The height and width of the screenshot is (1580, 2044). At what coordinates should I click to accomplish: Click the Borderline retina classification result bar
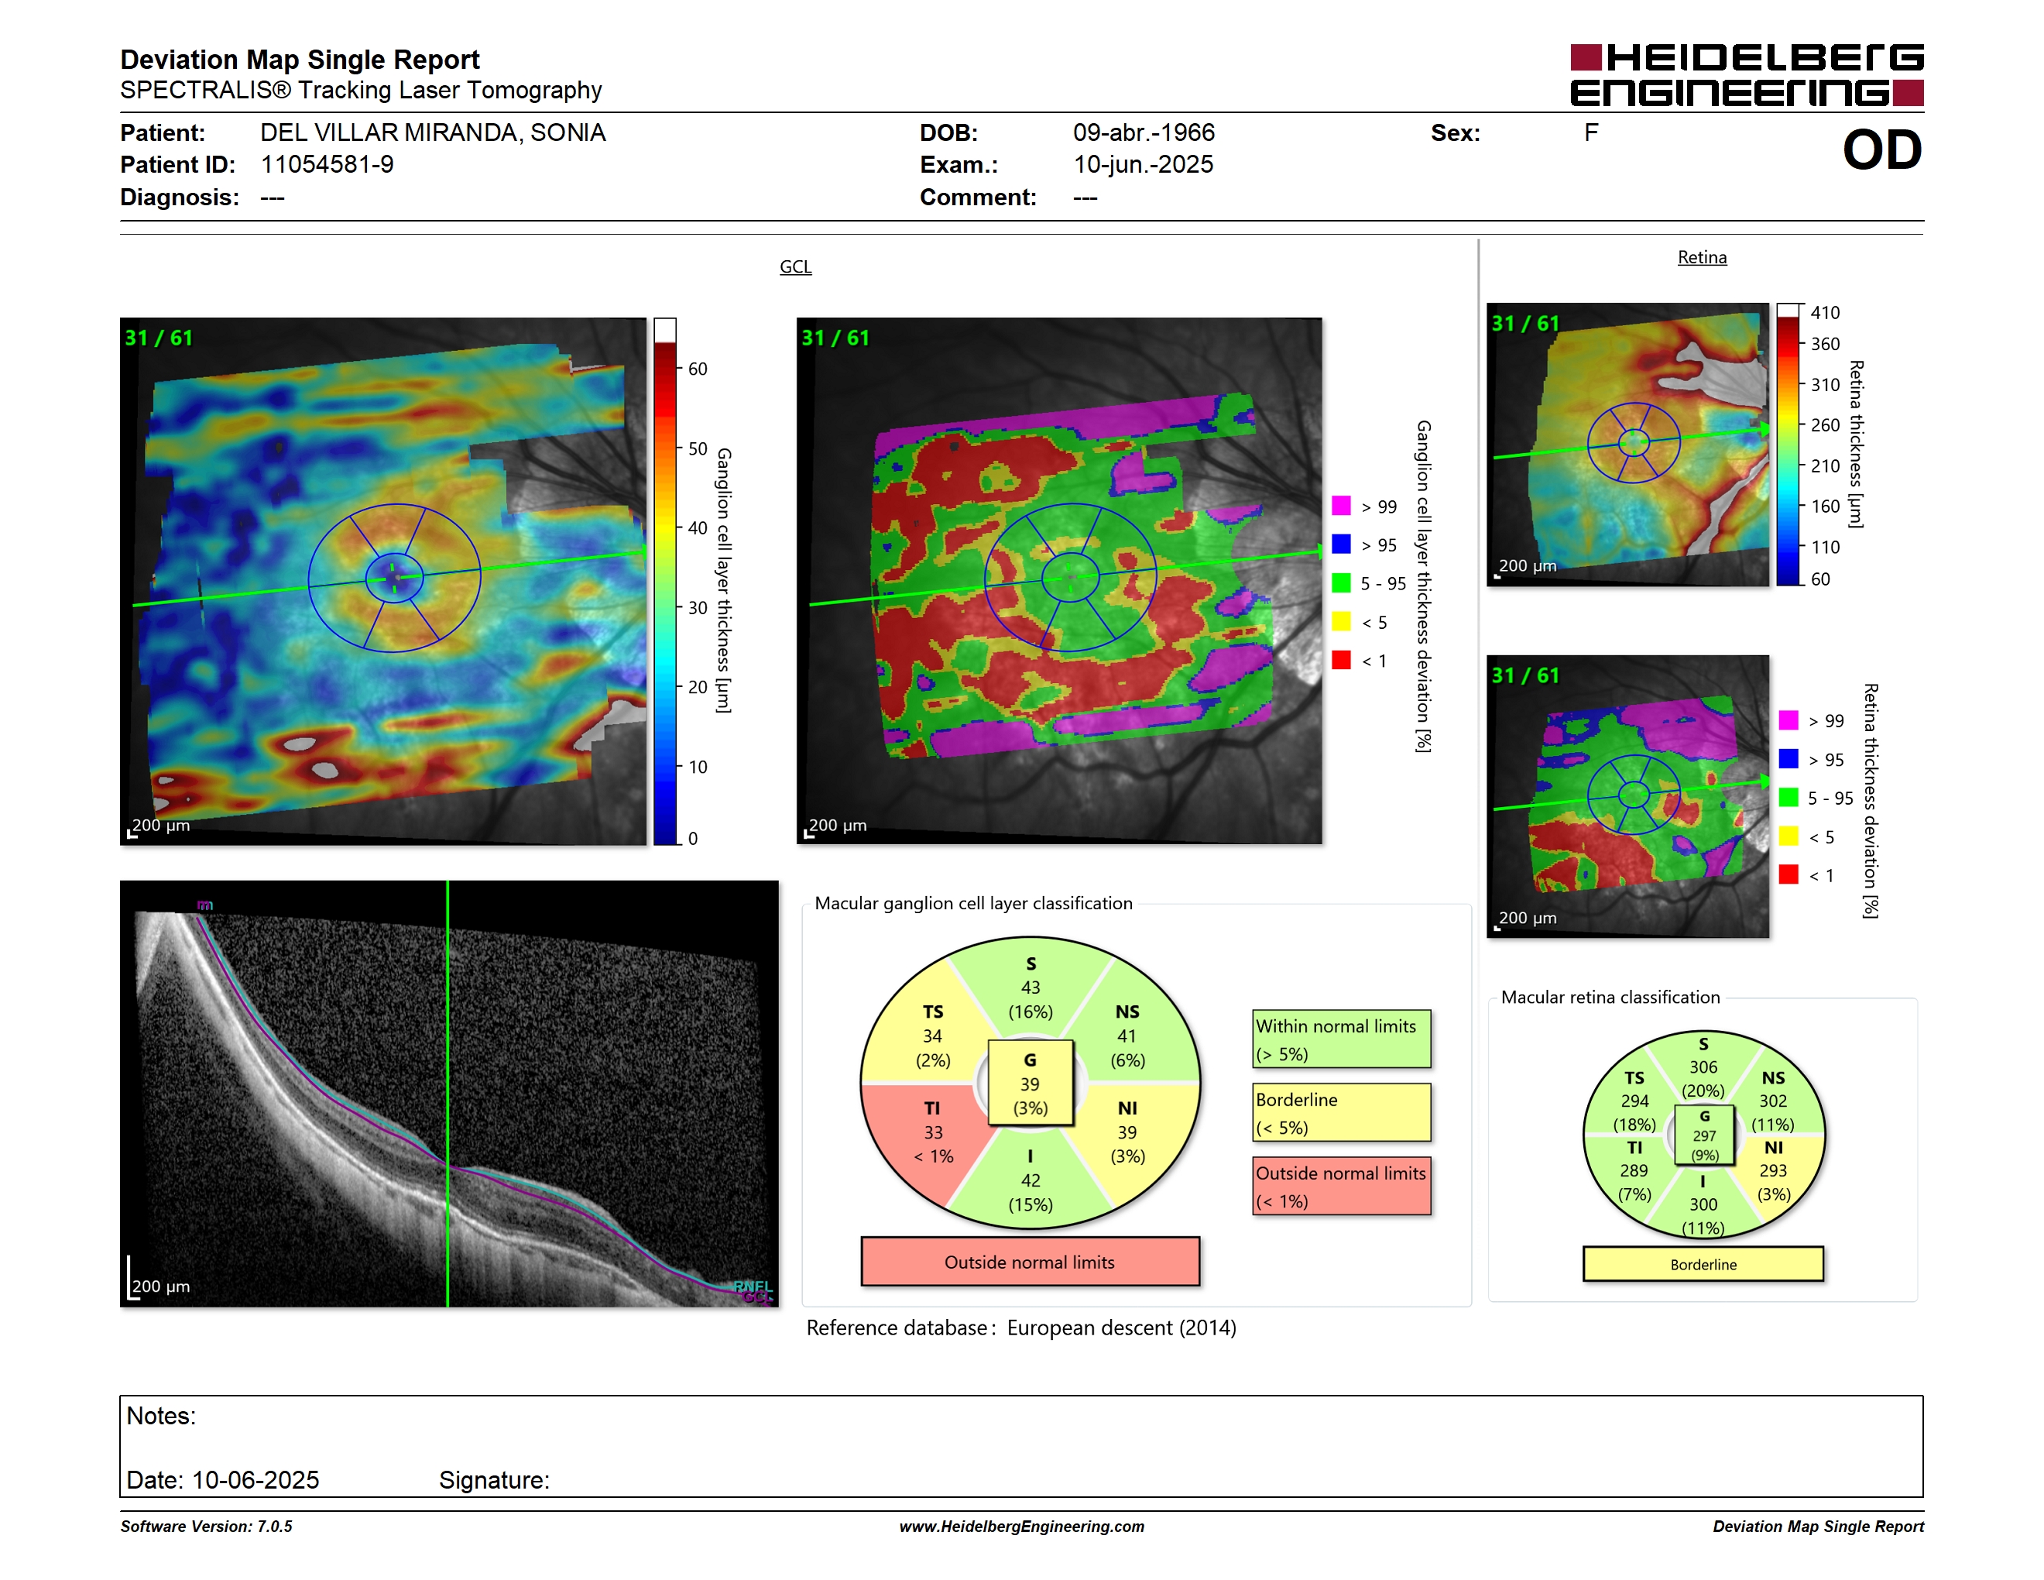click(1703, 1264)
